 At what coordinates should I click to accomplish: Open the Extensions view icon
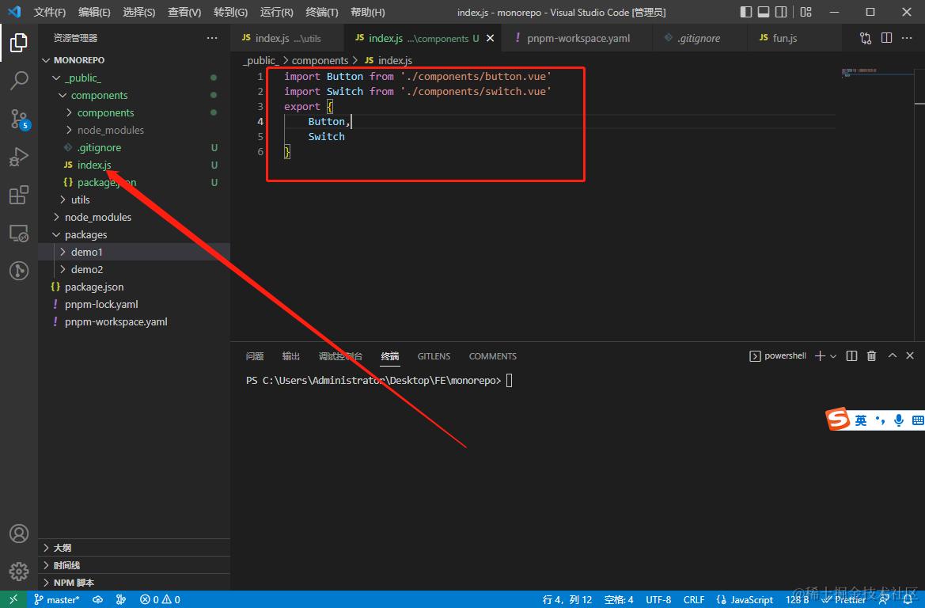19,195
